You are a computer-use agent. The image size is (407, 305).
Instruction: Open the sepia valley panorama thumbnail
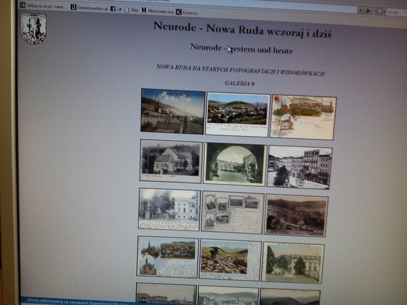pyautogui.click(x=296, y=216)
